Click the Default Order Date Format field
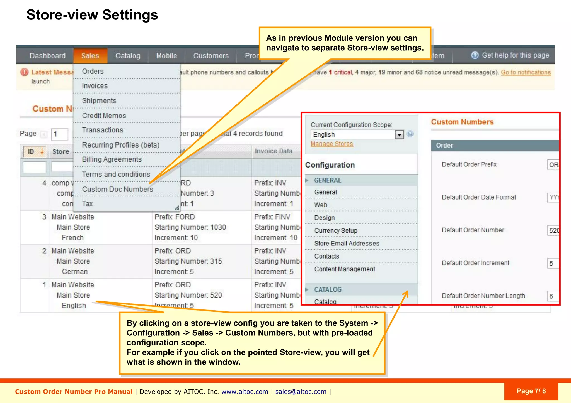Screen dimensions: 571x403 [553, 198]
